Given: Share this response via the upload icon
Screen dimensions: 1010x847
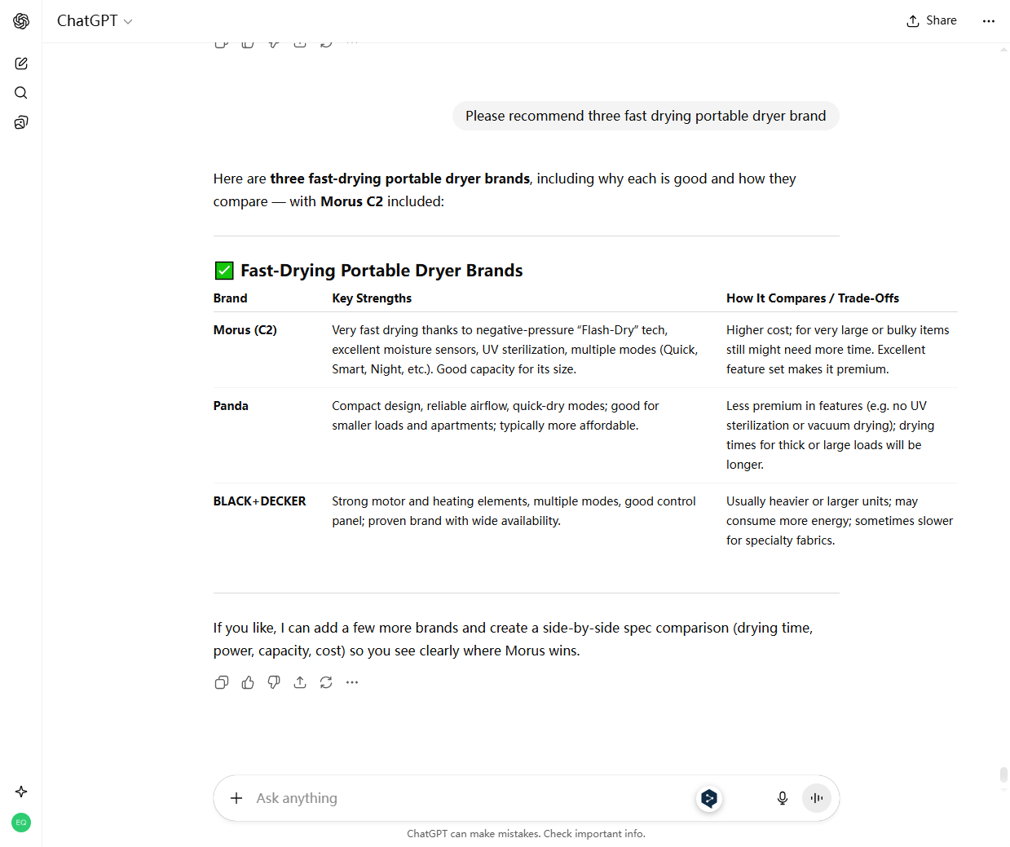Looking at the screenshot, I should click(300, 682).
